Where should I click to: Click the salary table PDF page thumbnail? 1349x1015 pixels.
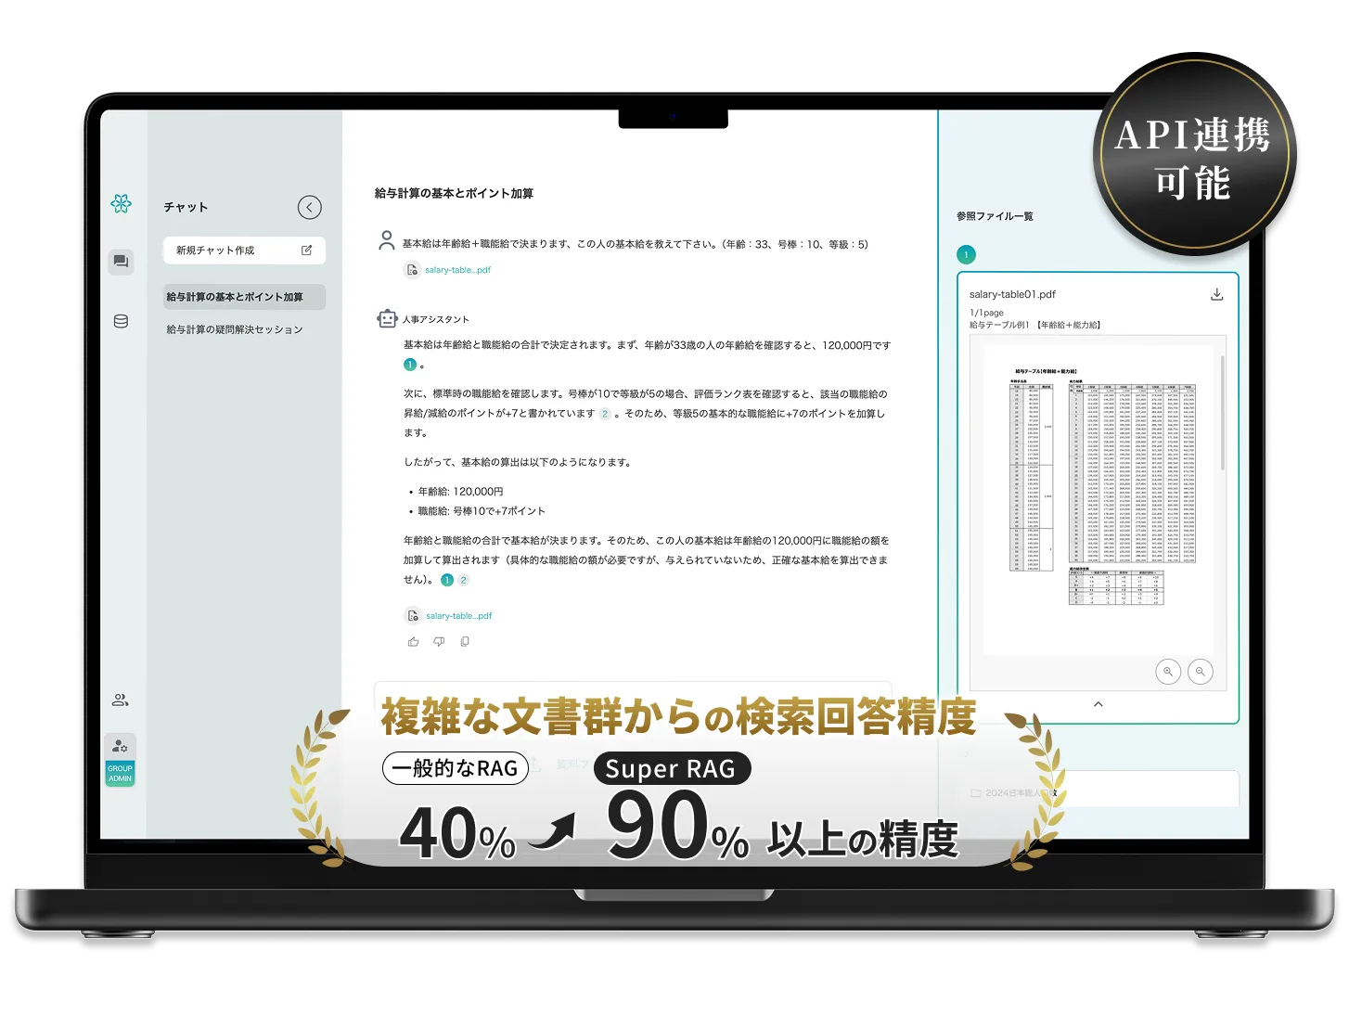coord(1095,492)
